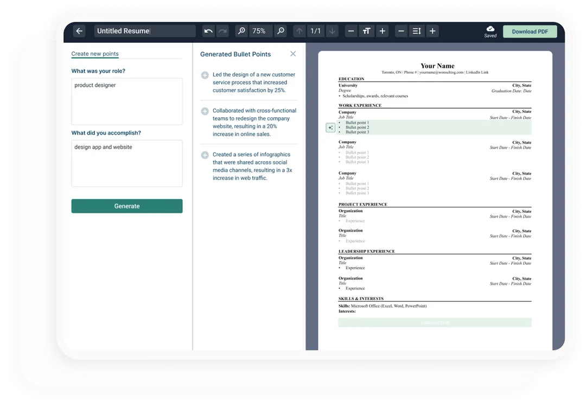
Task: Focus the 'What did you accomplish?' text box
Action: coord(126,163)
